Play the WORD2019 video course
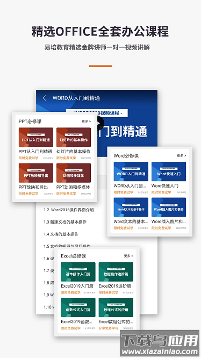Image resolution: width=201 pixels, height=358 pixels. (101, 123)
